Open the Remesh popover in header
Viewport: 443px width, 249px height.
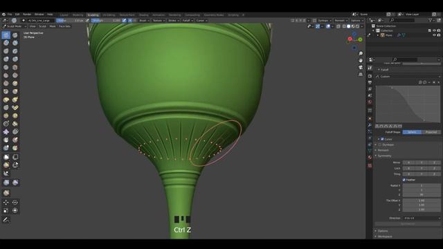click(x=341, y=20)
